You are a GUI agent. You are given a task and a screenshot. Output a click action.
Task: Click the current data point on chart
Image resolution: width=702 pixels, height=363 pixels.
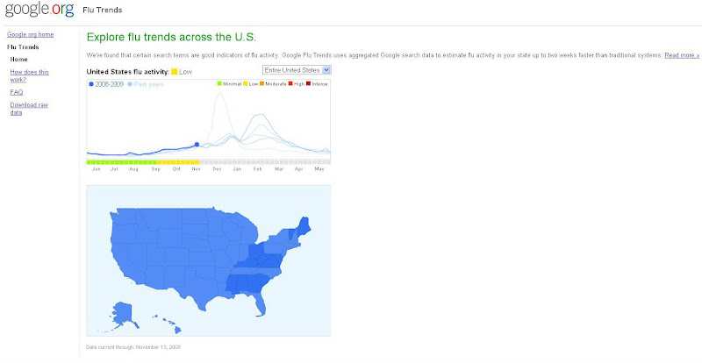tap(197, 144)
